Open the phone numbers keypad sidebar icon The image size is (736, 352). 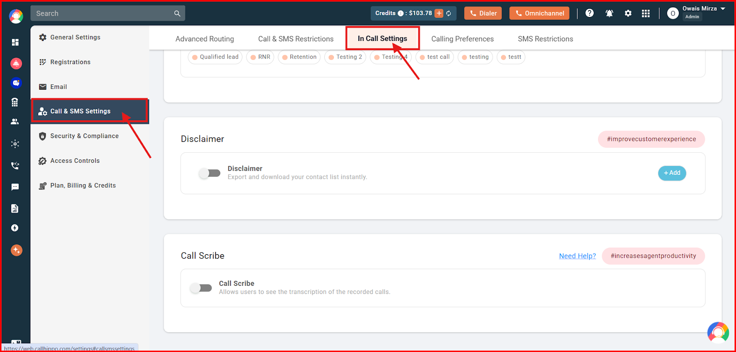pyautogui.click(x=15, y=102)
